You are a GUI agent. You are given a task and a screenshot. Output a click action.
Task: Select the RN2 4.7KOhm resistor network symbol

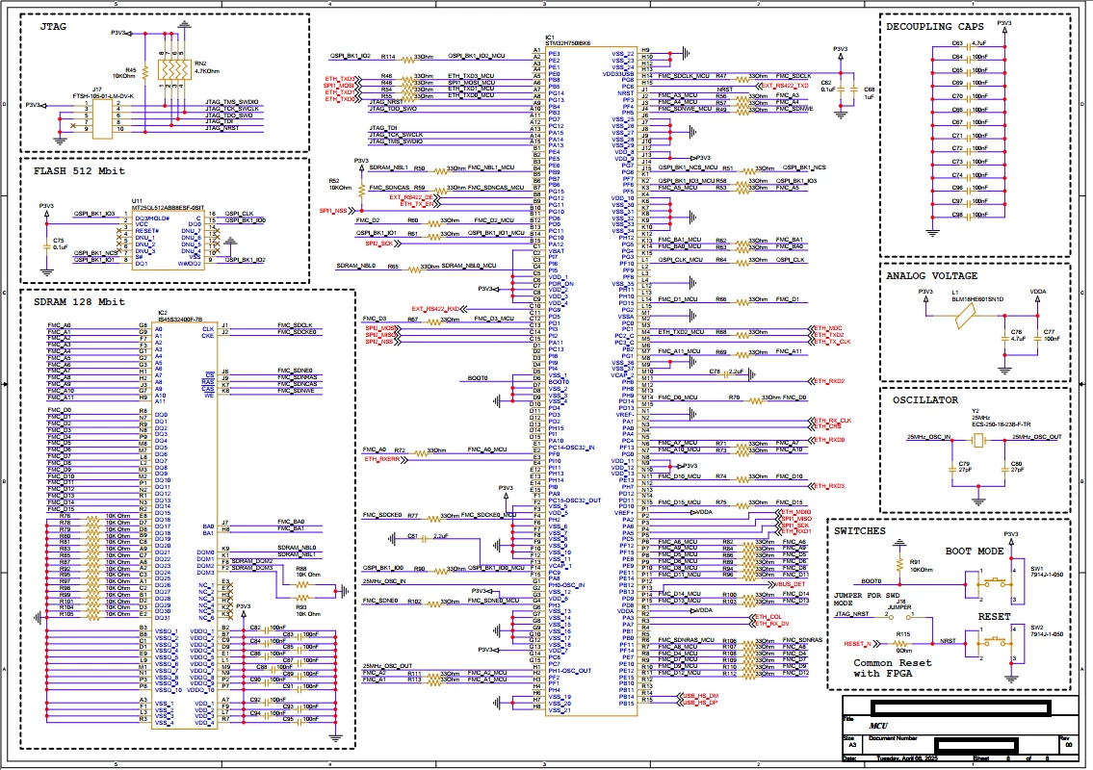[x=174, y=70]
